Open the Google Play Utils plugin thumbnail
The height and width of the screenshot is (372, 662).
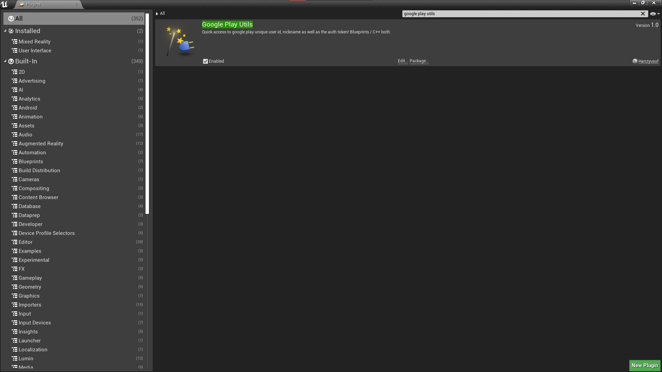179,41
